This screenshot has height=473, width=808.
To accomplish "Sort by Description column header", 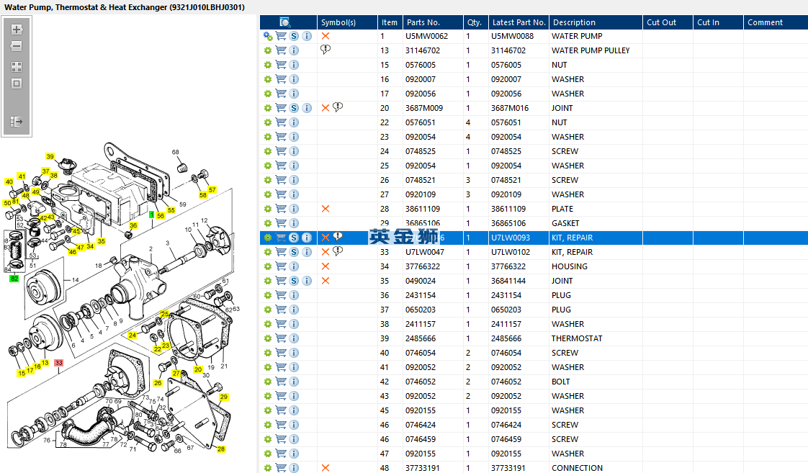I will pos(574,22).
